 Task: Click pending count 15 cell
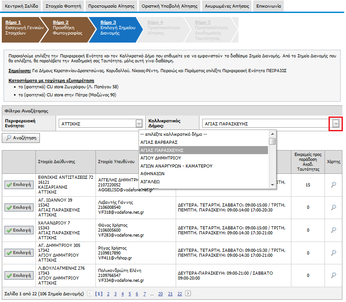308,185
